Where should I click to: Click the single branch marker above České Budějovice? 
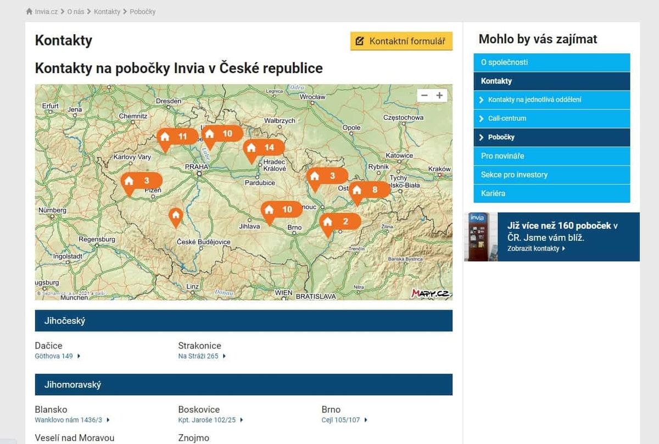[x=176, y=217]
